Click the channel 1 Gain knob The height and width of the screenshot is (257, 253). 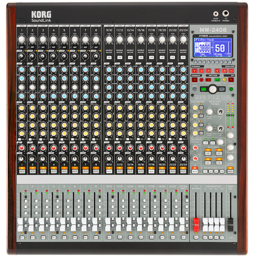(x=22, y=39)
